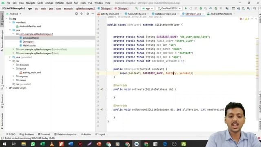Click the Stop icon in toolbar
This screenshot has width=261, height=147.
click(x=221, y=8)
